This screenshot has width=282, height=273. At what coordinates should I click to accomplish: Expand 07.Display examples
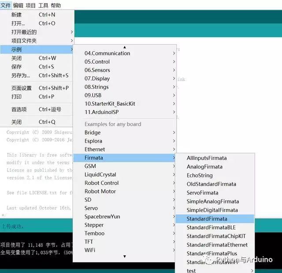click(x=125, y=79)
